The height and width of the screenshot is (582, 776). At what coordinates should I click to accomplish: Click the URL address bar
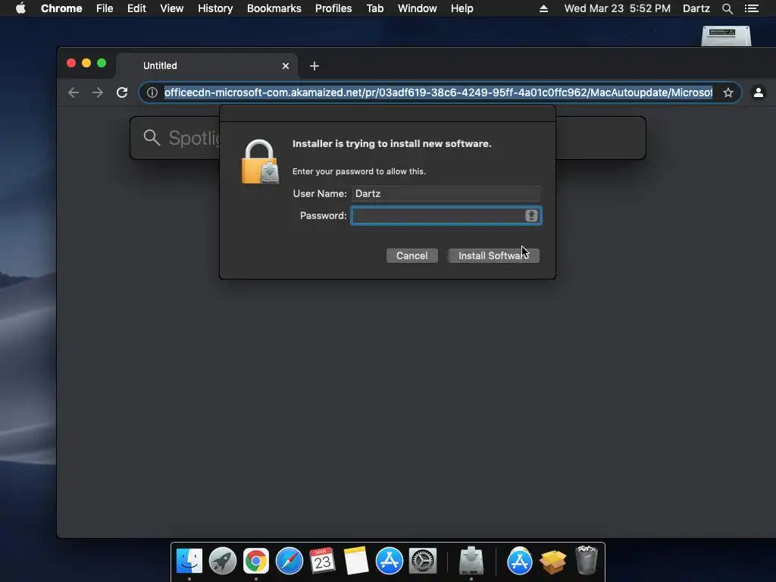[x=438, y=92]
